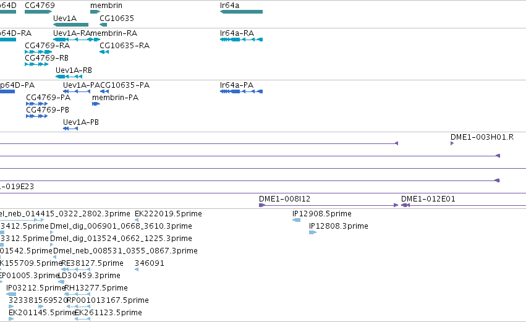This screenshot has width=526, height=322.
Task: Select the CG4769-PA CDS feature
Action: pyautogui.click(x=36, y=104)
